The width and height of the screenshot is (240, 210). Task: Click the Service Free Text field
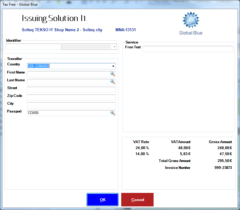[187, 49]
